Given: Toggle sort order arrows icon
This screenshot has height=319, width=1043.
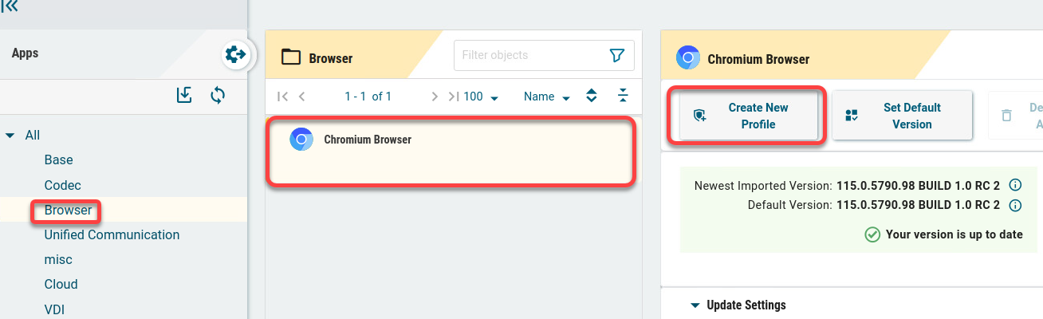Looking at the screenshot, I should (x=591, y=96).
